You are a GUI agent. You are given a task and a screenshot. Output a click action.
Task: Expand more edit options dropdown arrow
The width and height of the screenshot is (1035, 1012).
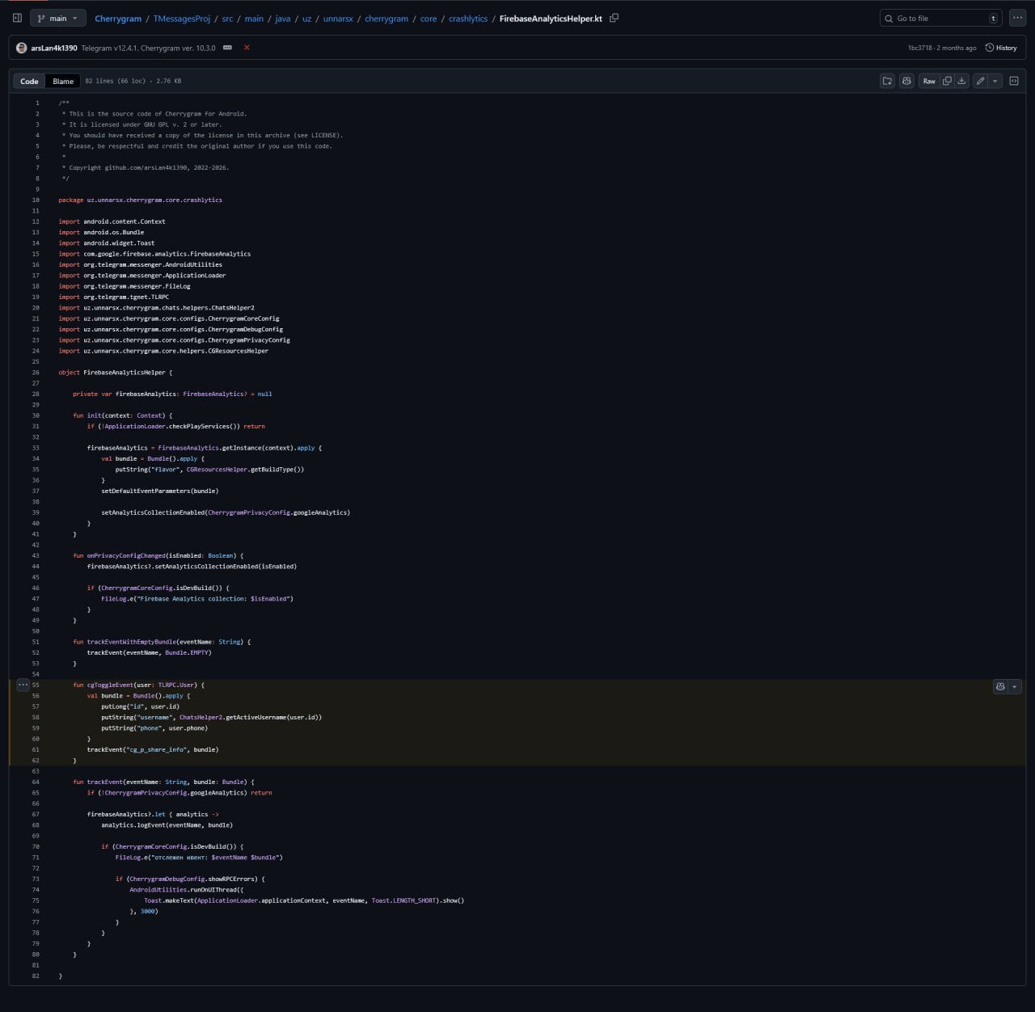tap(995, 81)
